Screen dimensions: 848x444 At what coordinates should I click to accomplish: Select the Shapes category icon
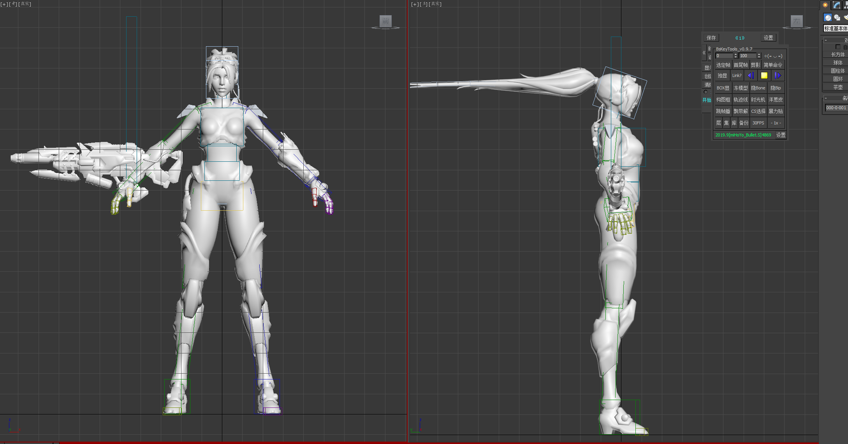click(837, 17)
